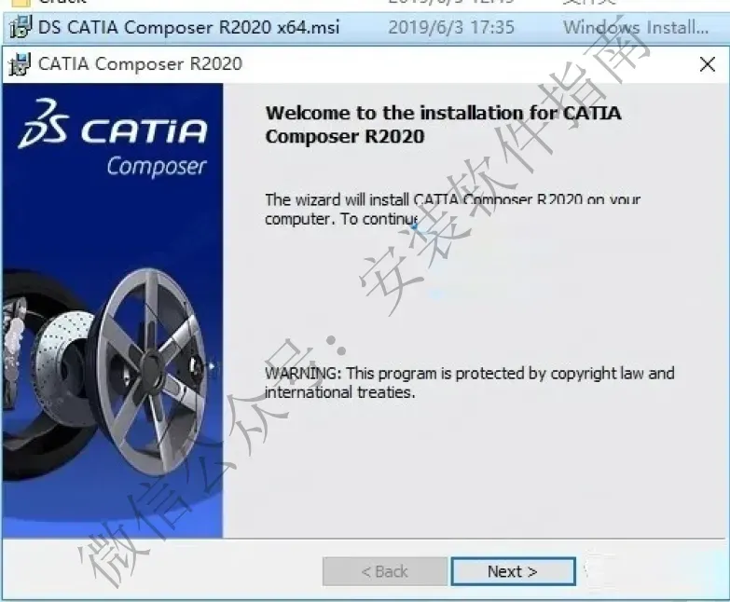Click the perforated brake disc image
Viewport: 730px width, 602px height.
coord(62,367)
